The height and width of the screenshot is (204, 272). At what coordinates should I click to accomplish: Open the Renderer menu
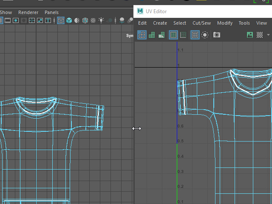(x=28, y=12)
